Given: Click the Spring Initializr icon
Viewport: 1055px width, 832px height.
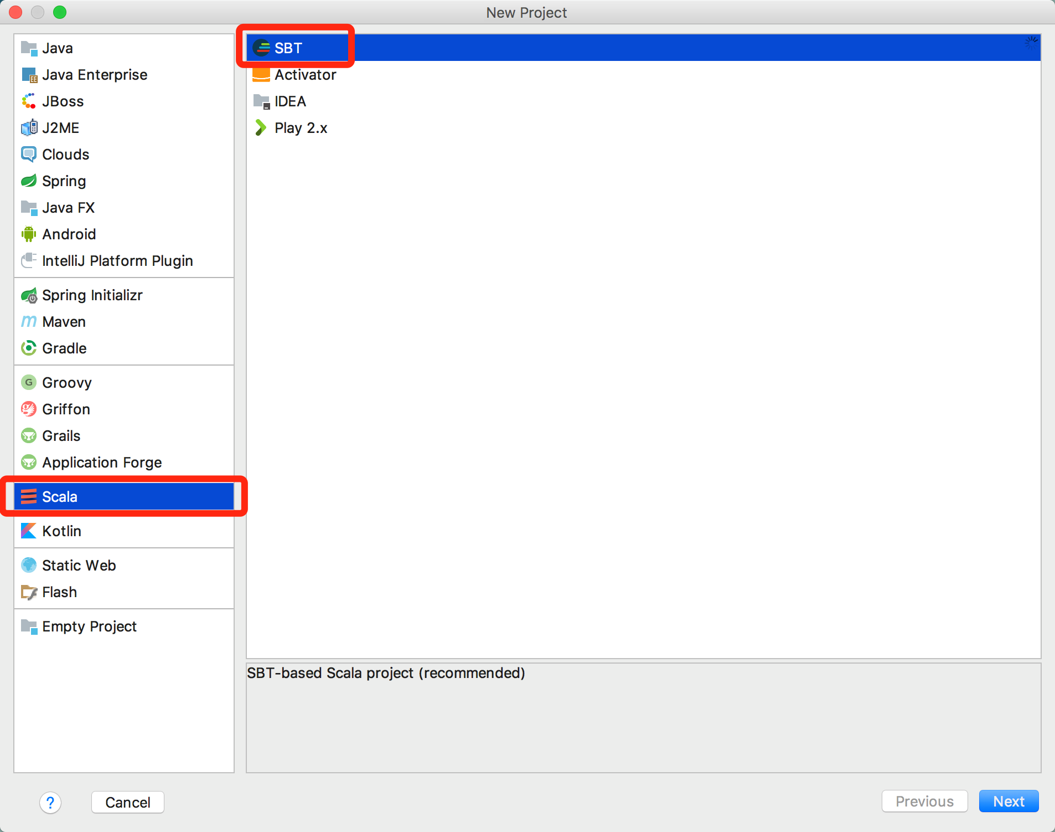Looking at the screenshot, I should point(29,295).
